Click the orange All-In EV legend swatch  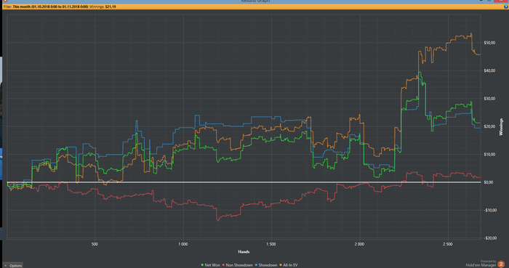[281, 265]
